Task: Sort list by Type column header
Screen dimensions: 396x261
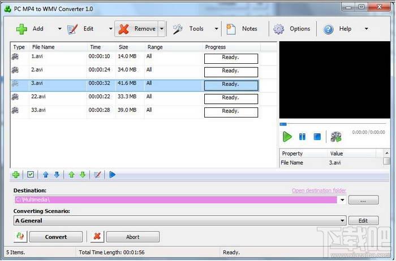Action: pos(20,47)
